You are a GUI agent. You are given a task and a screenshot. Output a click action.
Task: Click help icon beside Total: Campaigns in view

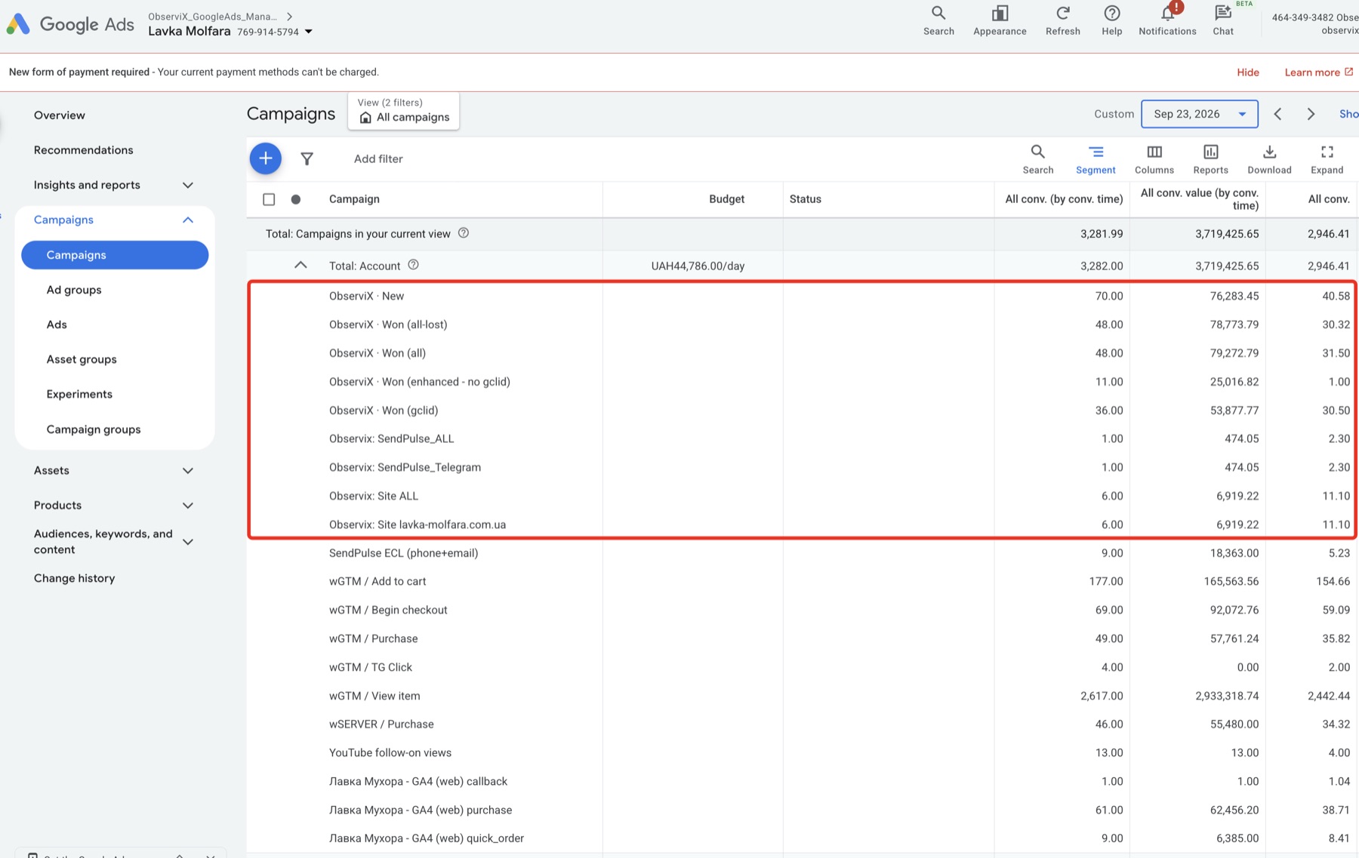point(464,233)
